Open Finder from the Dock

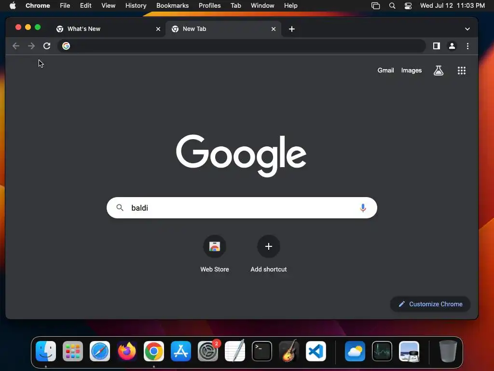(x=46, y=351)
